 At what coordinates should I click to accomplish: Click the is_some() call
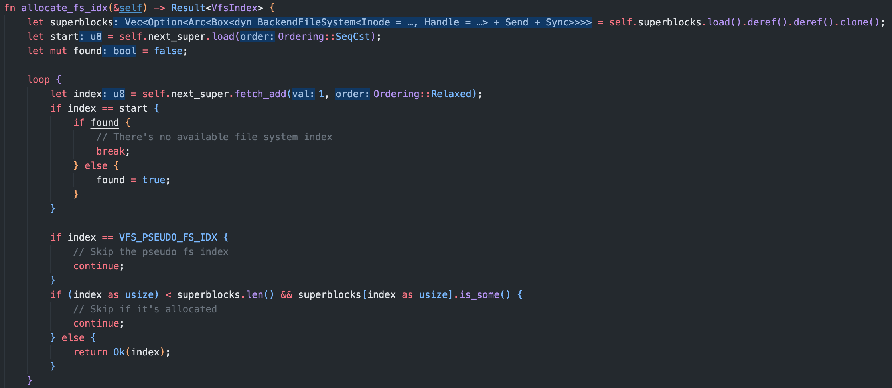pos(485,295)
